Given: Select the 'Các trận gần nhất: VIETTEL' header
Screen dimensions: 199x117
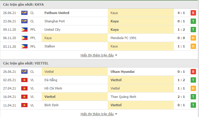Looking at the screenshot, I should 26,63.
